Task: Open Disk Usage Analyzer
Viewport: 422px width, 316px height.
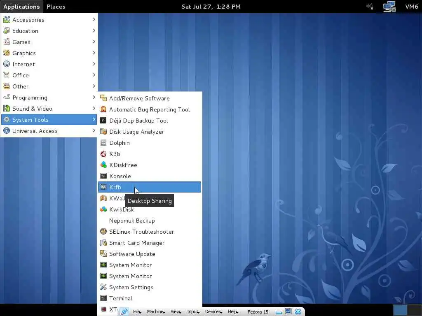Action: pos(150,132)
